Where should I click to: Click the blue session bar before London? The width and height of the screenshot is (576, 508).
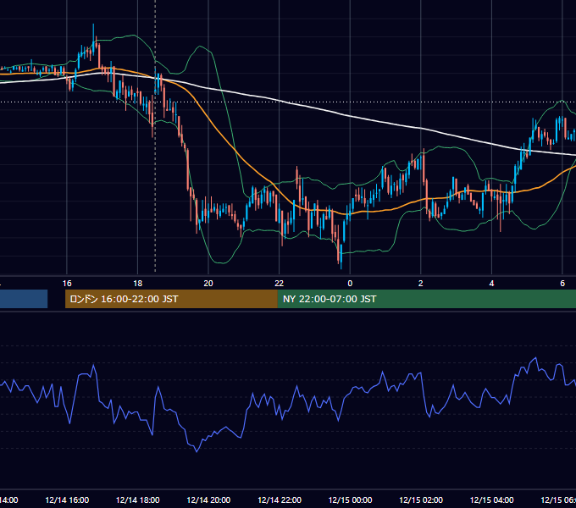click(x=24, y=299)
